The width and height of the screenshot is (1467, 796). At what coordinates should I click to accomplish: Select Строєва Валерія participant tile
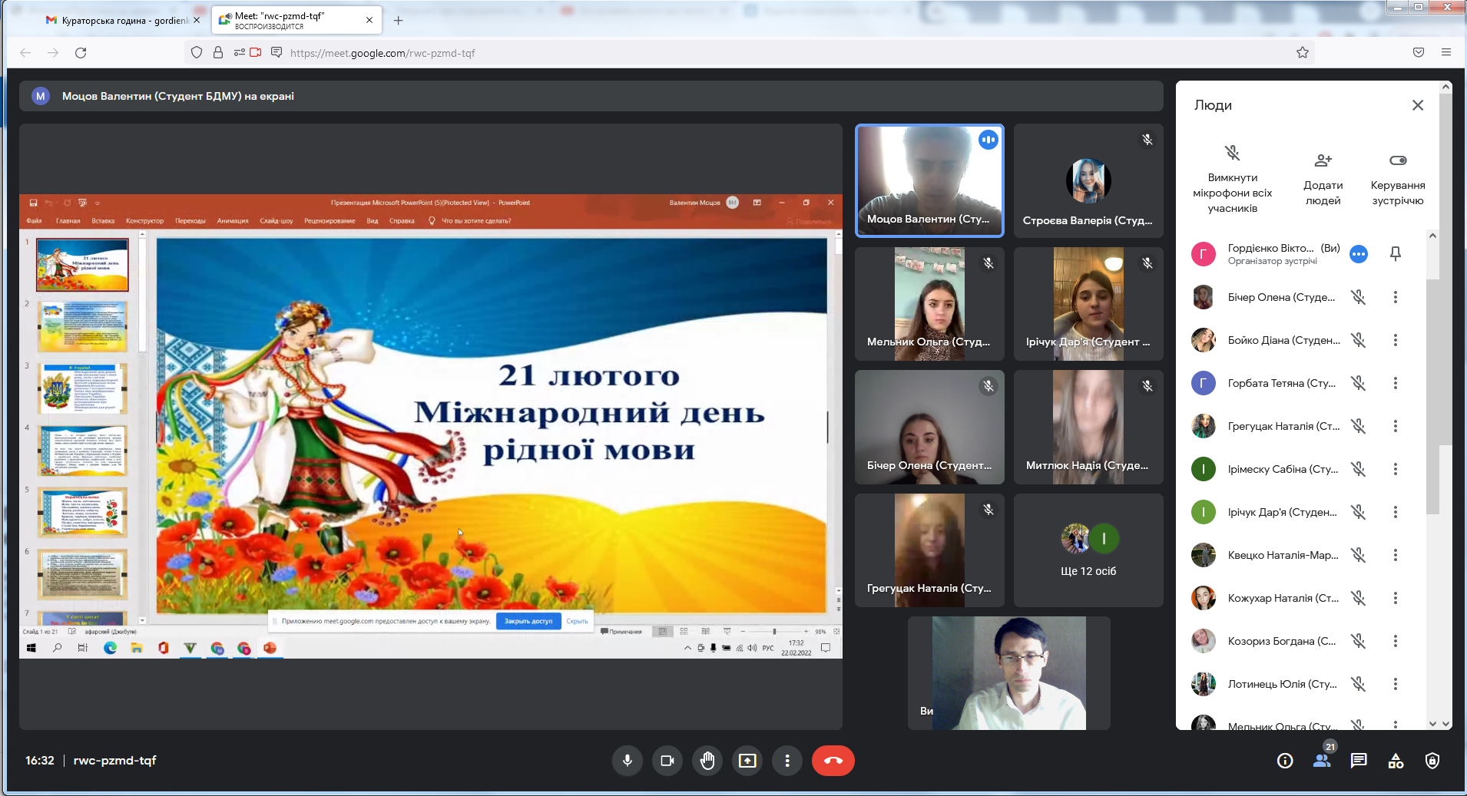[1088, 180]
